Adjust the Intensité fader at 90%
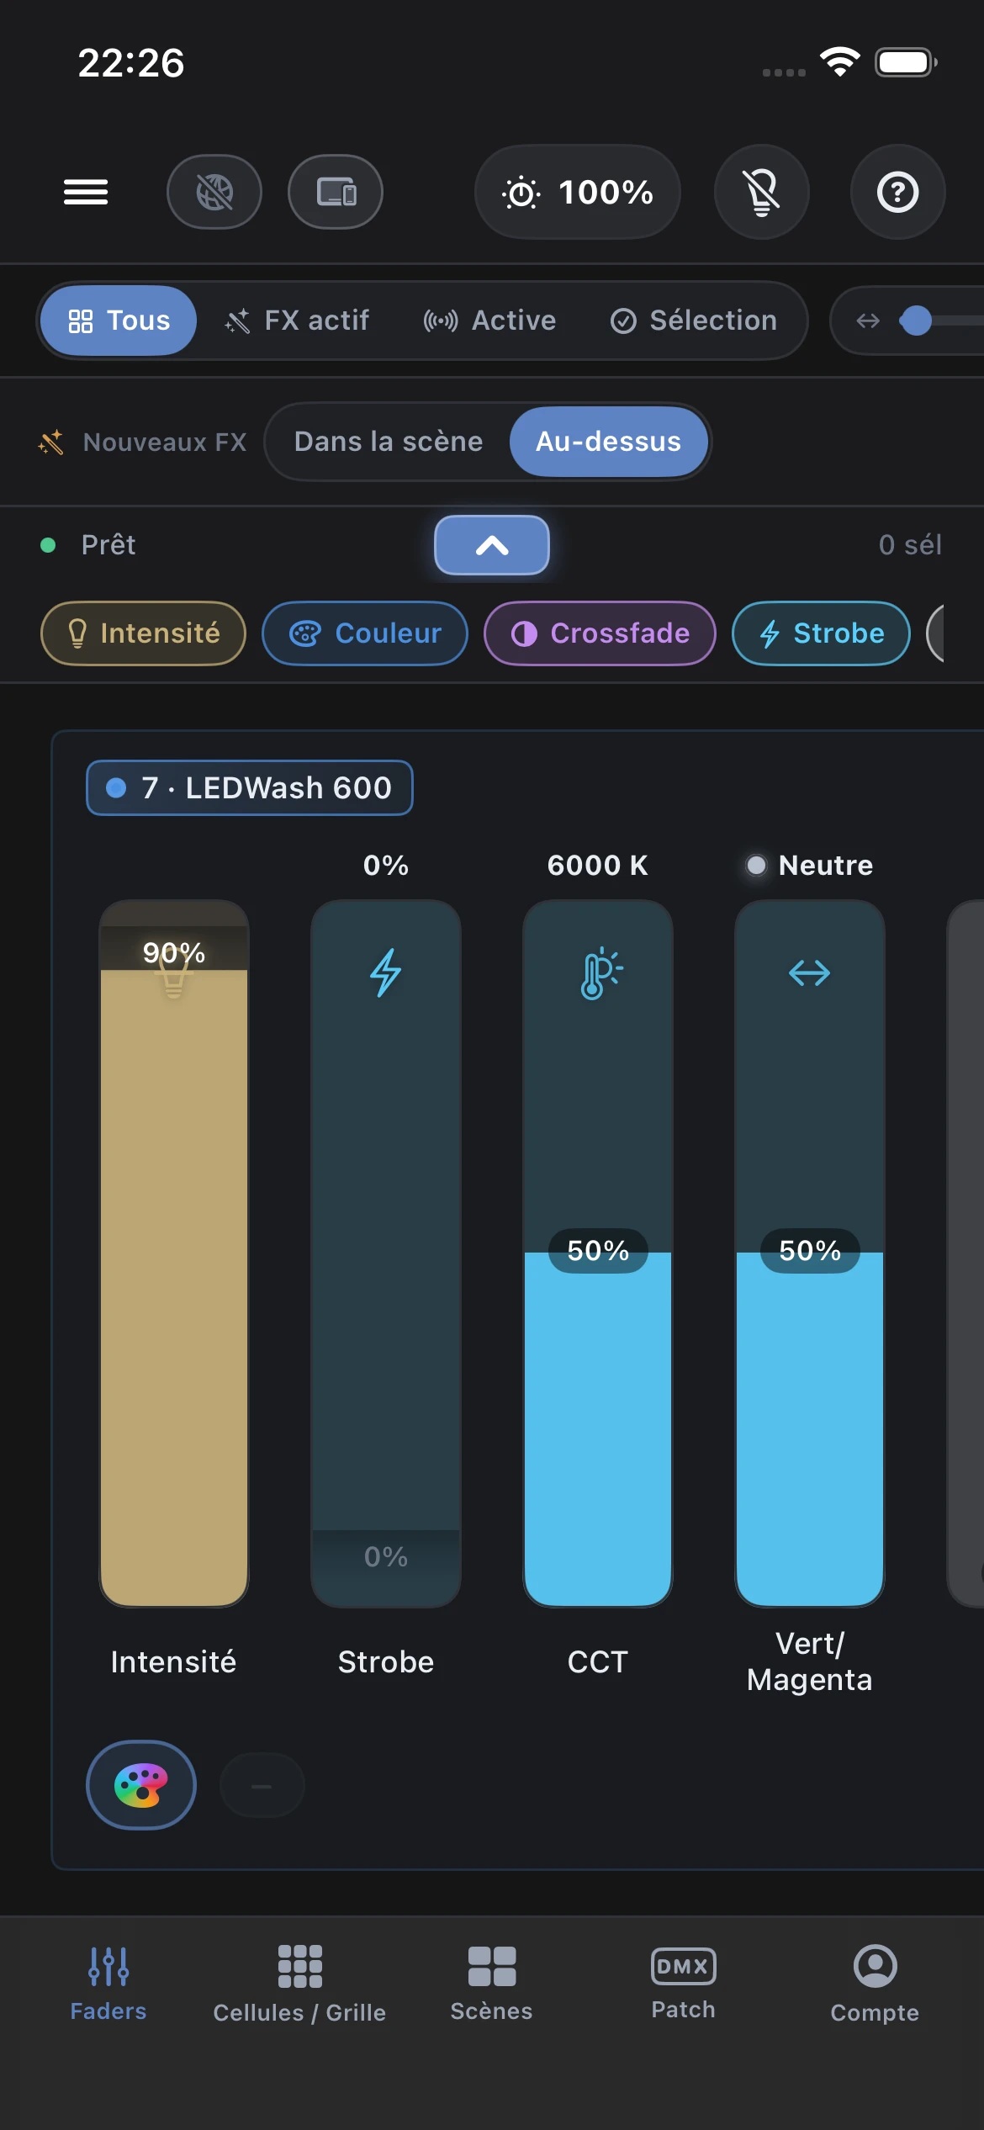The image size is (984, 2130). (174, 1253)
